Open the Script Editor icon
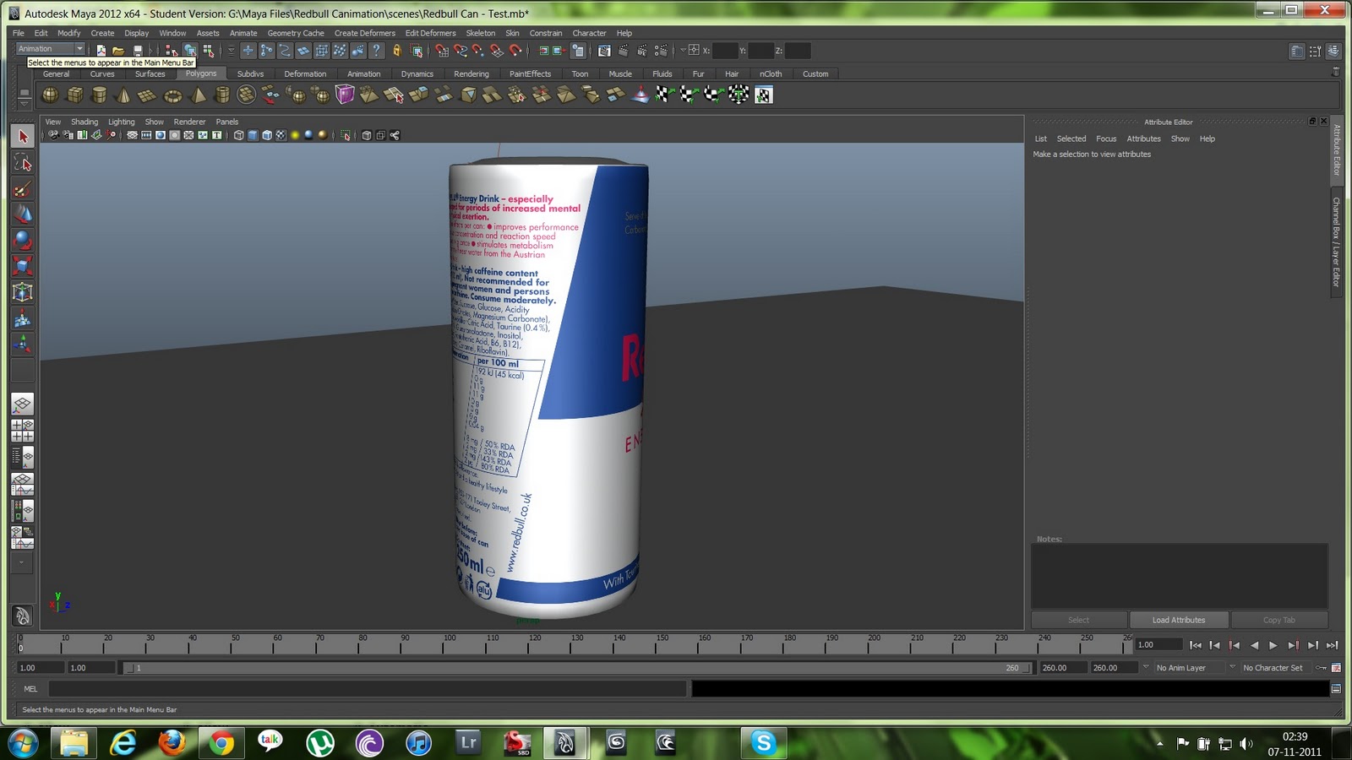Image resolution: width=1352 pixels, height=760 pixels. tap(1336, 689)
